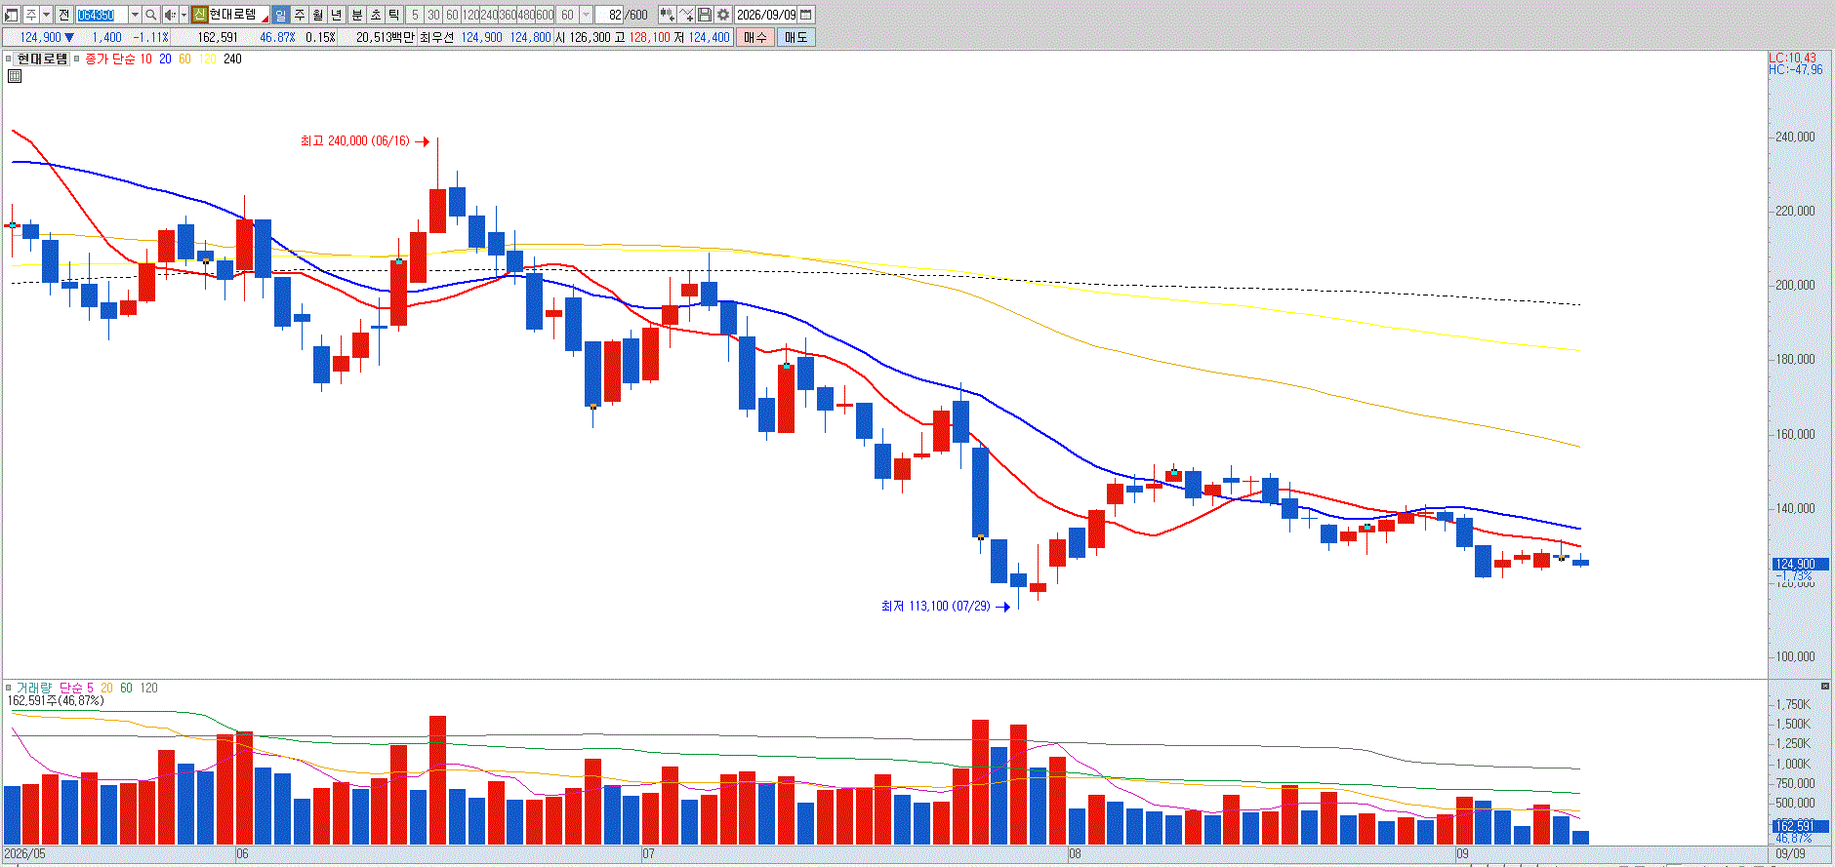Expand the stock code dropdown arrow
This screenshot has width=1835, height=867.
click(135, 15)
